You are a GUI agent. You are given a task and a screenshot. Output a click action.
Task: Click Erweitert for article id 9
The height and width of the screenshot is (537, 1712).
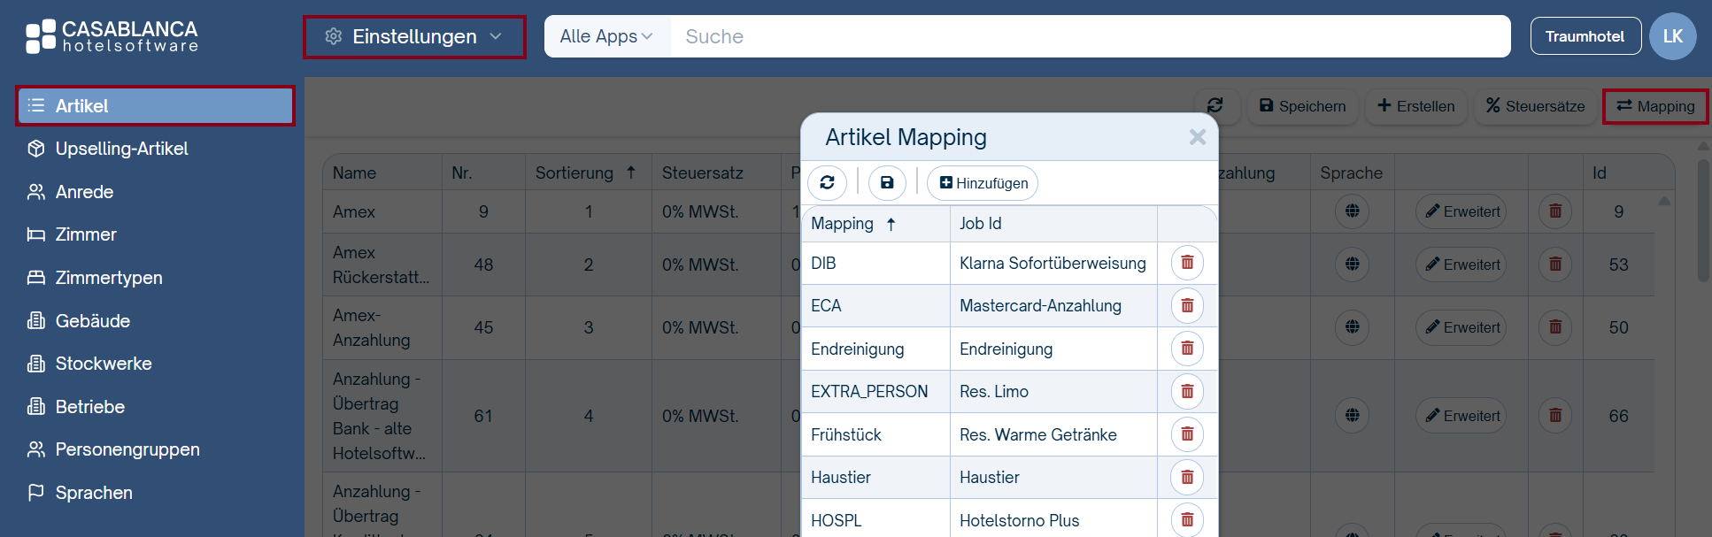coord(1461,211)
